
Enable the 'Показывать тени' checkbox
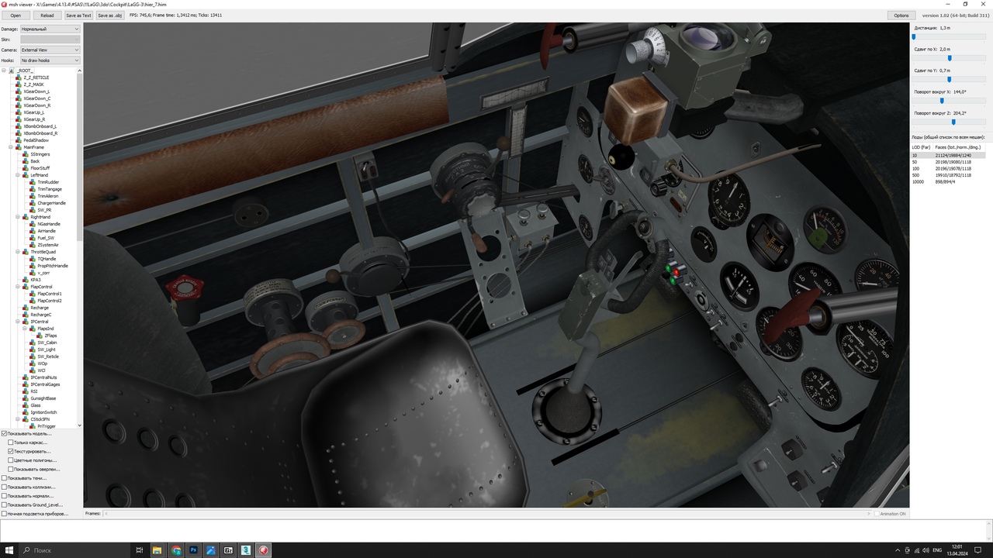coord(5,478)
